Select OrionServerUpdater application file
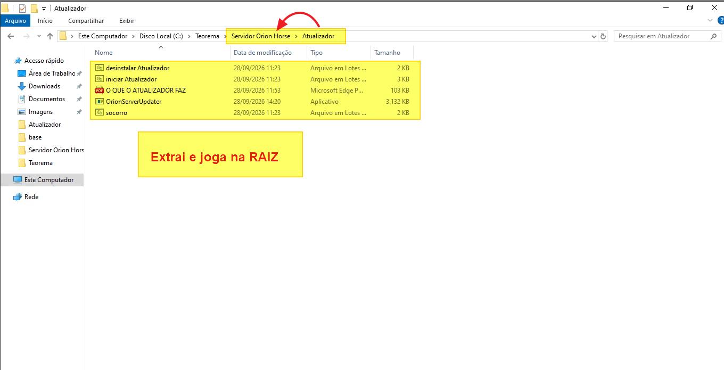Image resolution: width=724 pixels, height=370 pixels. pos(134,102)
